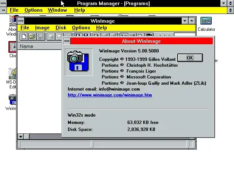Click the 'WinImage Version 5.00.5000' text
Image resolution: width=234 pixels, height=176 pixels.
pyautogui.click(x=129, y=51)
